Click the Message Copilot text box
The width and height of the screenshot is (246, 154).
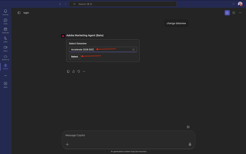click(x=129, y=135)
